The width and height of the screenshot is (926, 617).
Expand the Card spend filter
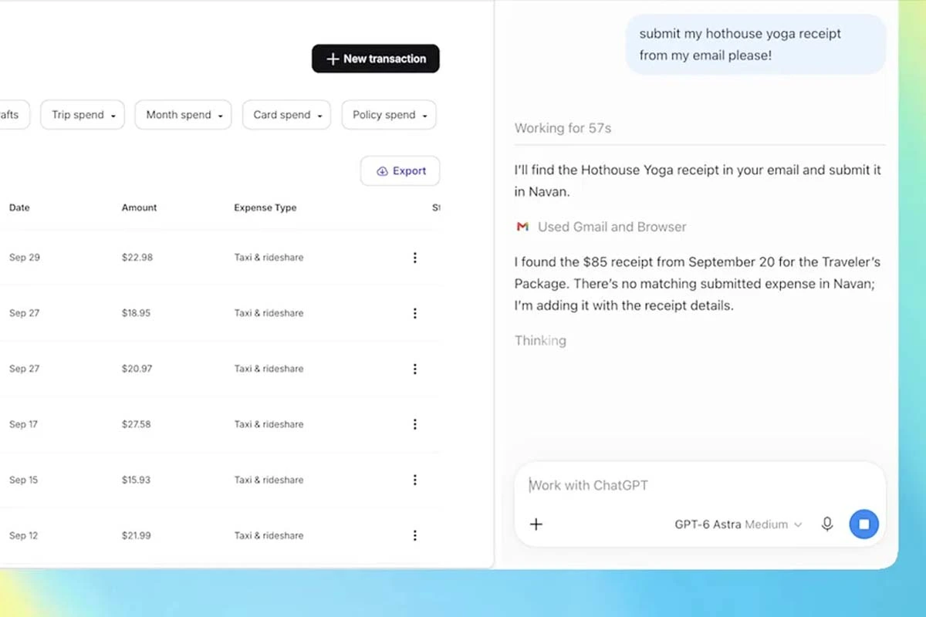tap(286, 115)
